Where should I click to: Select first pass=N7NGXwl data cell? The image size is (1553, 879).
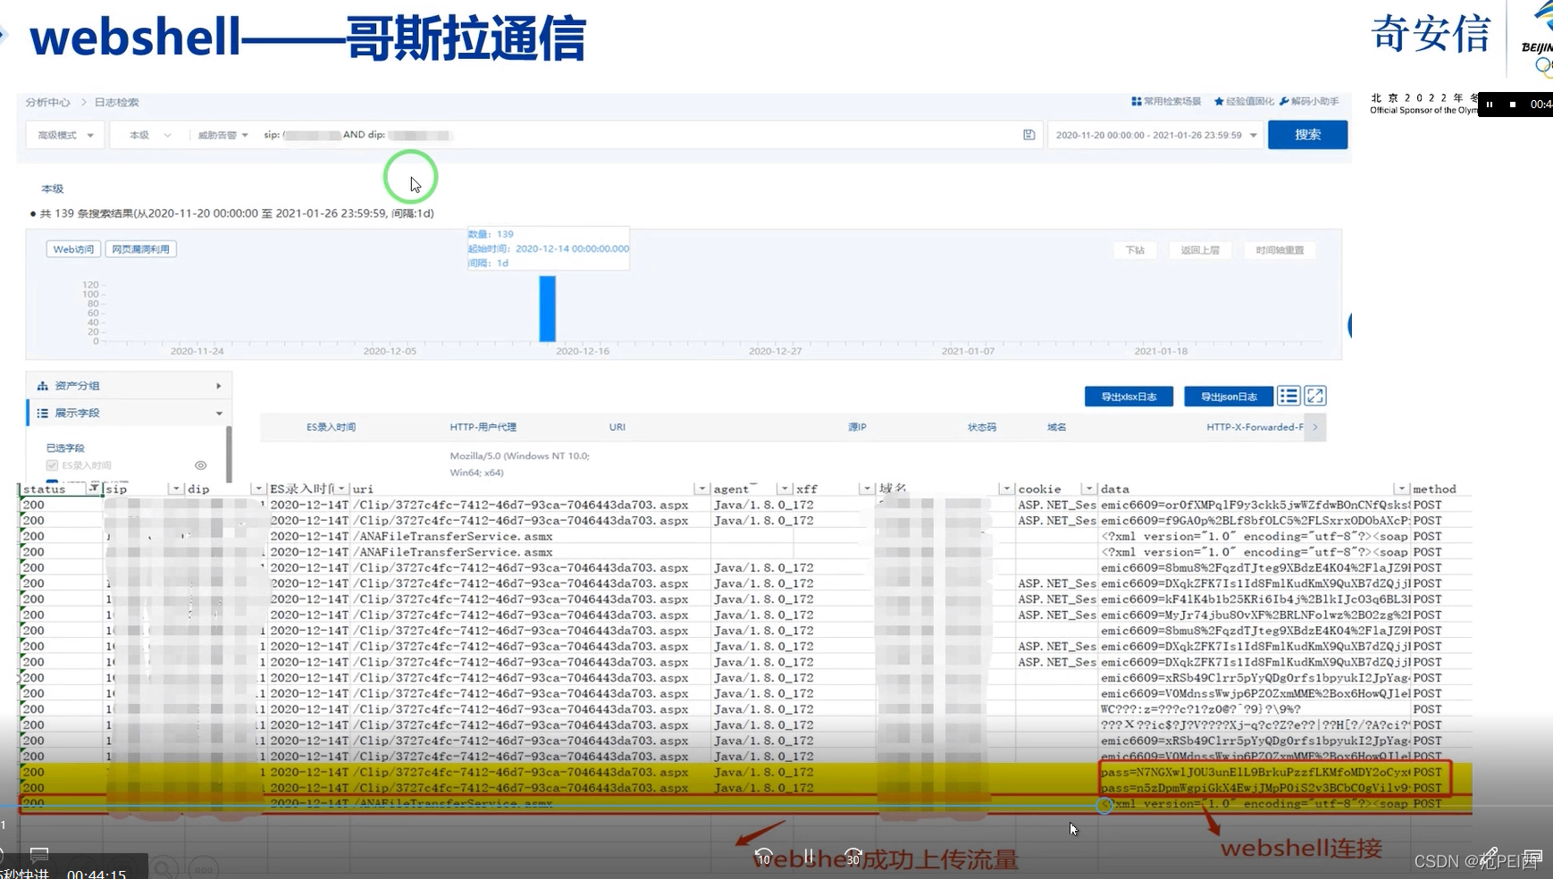pyautogui.click(x=1255, y=772)
